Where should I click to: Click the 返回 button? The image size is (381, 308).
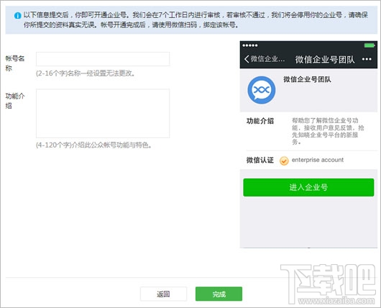[163, 294]
